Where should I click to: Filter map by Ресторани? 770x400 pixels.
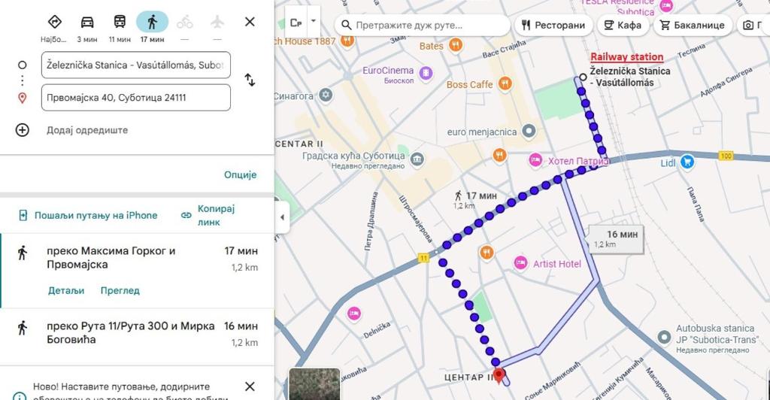[553, 25]
